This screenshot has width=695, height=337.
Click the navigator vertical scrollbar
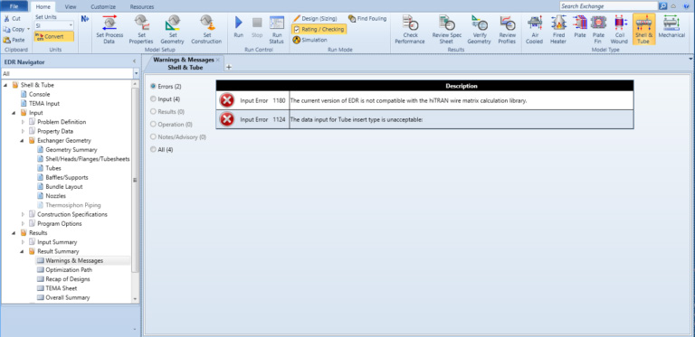tap(136, 180)
